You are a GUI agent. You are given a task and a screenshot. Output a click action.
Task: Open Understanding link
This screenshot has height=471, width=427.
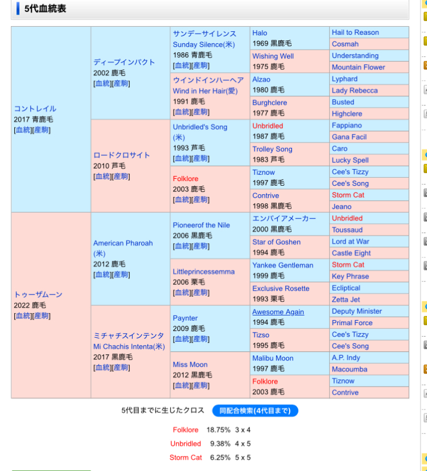[355, 56]
